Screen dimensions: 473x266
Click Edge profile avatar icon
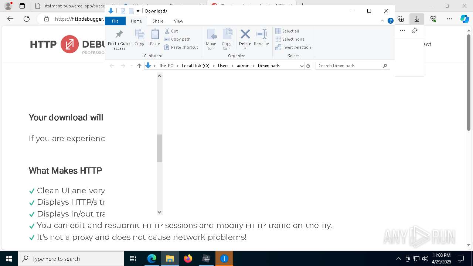tap(8, 6)
